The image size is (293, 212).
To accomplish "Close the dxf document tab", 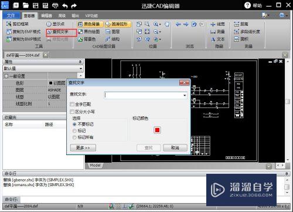I will 45,55.
